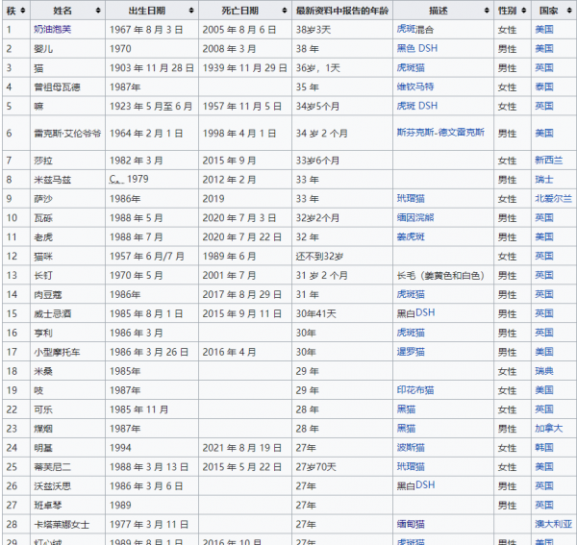Image resolution: width=577 pixels, height=545 pixels.
Task: Open the 瑞士 country link
Action: (544, 180)
